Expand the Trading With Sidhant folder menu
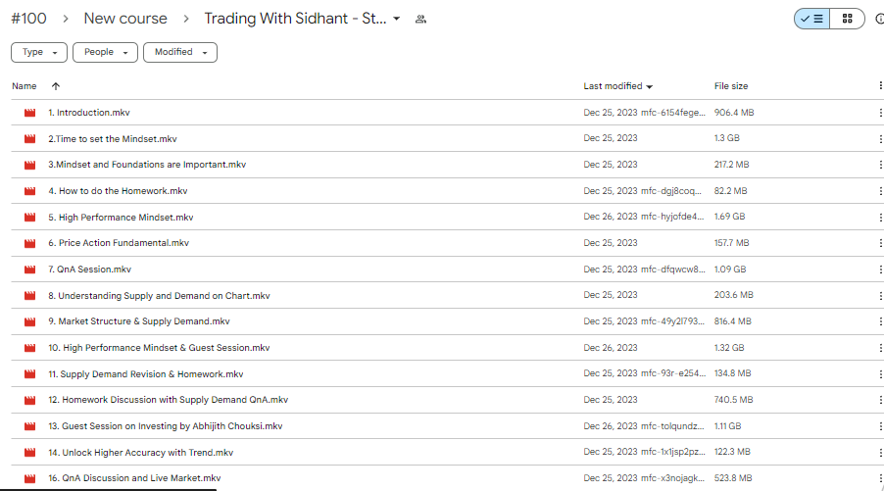Image resolution: width=884 pixels, height=491 pixels. pyautogui.click(x=396, y=19)
